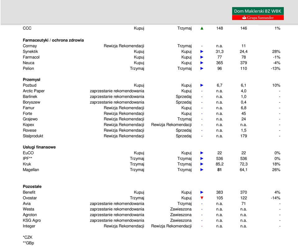Viewport: 298px width, 246px height.
Task: Select 'zaprzestanie rekomendowania' in Barlinek row
Action: 117,97
